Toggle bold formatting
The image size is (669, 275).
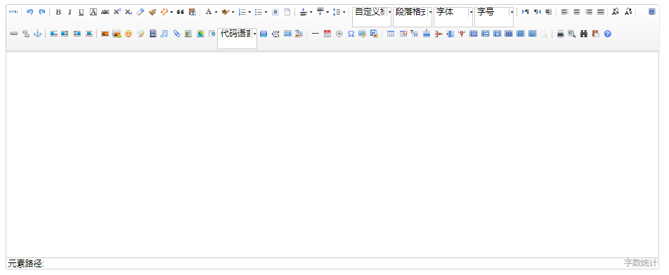(x=58, y=12)
